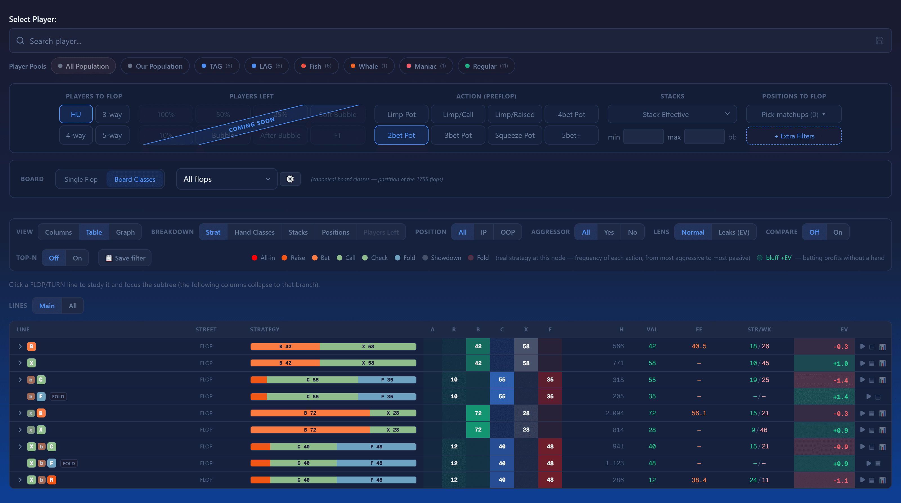Image resolution: width=901 pixels, height=503 pixels.
Task: Expand the single X line row
Action: pos(20,363)
